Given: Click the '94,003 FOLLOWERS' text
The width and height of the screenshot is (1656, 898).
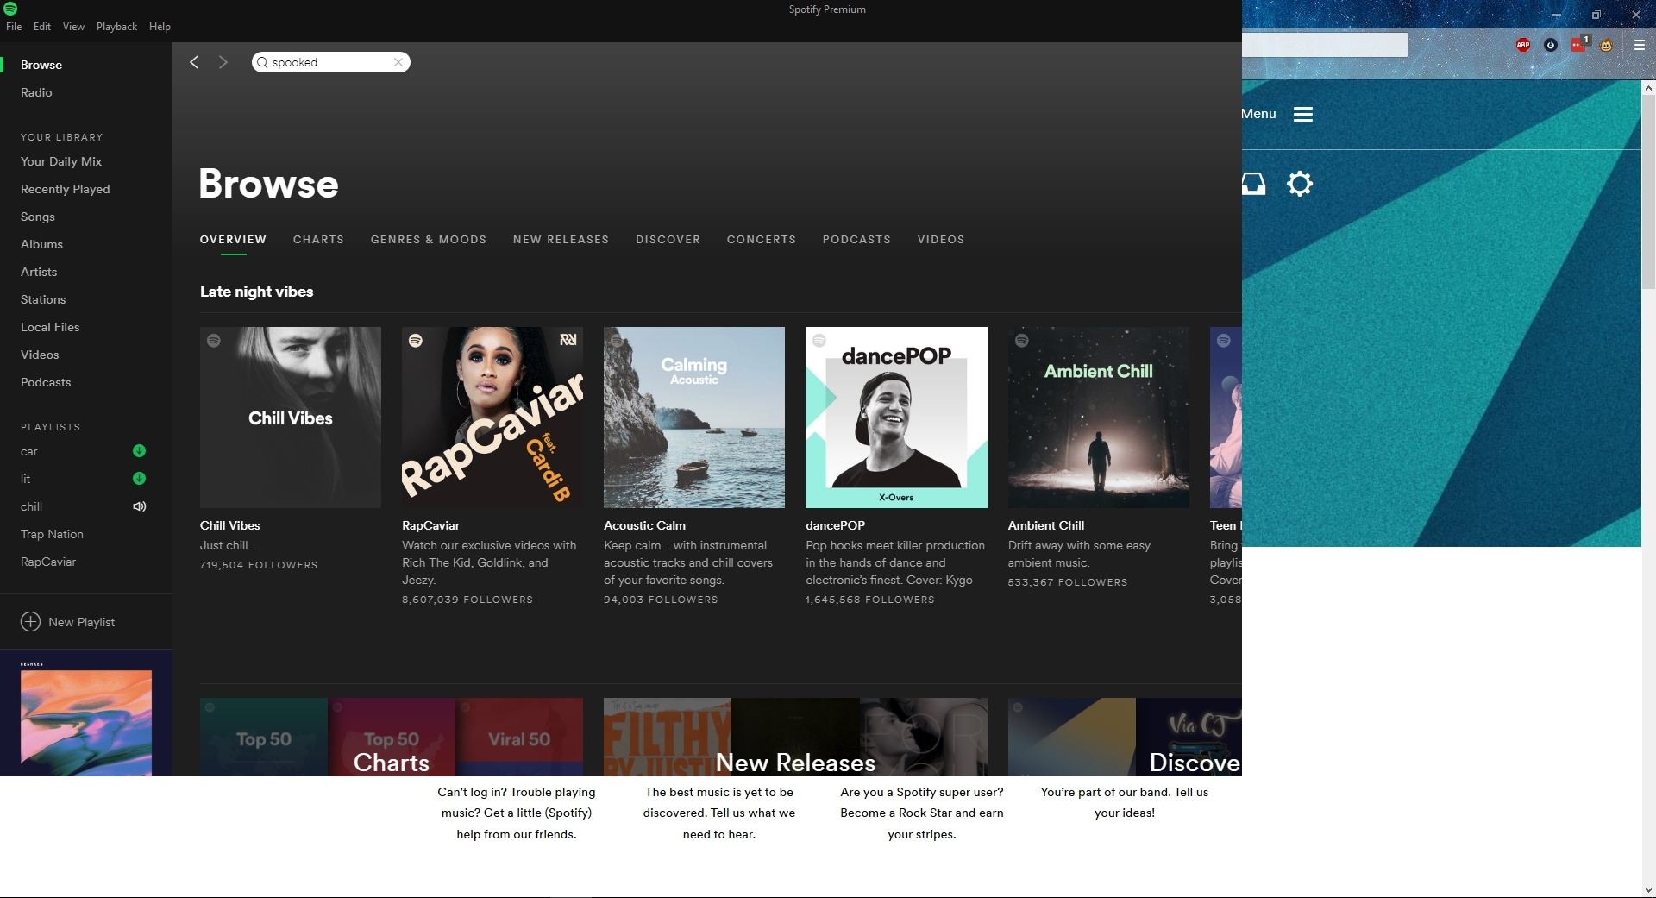Looking at the screenshot, I should click(x=661, y=600).
